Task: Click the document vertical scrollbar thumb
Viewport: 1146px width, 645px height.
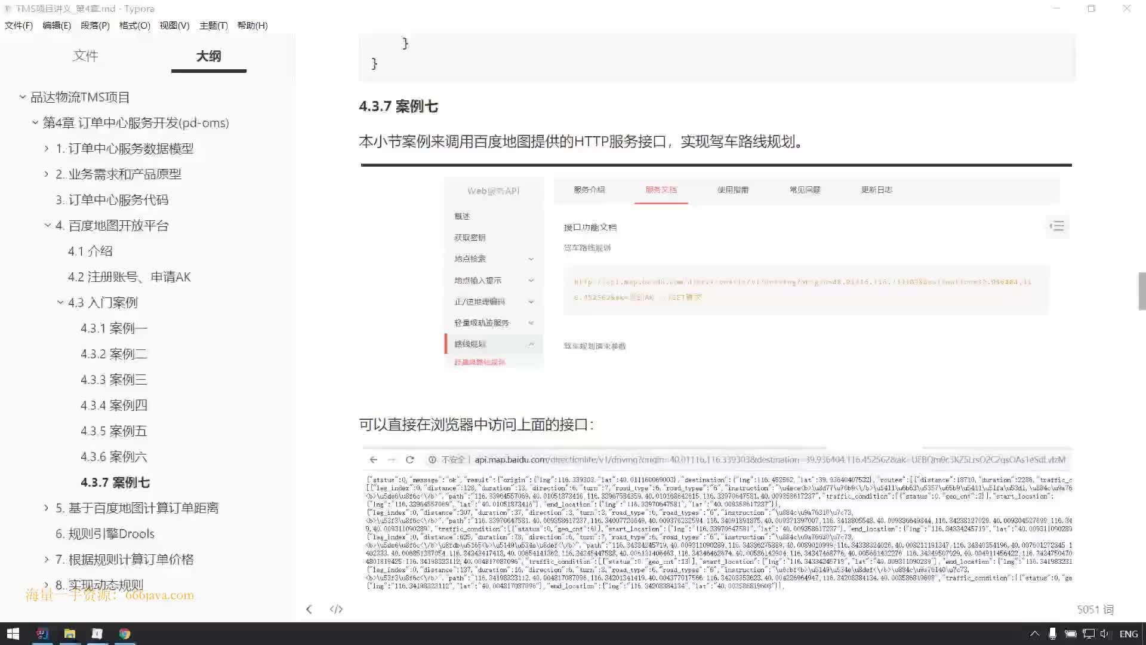Action: 1142,291
